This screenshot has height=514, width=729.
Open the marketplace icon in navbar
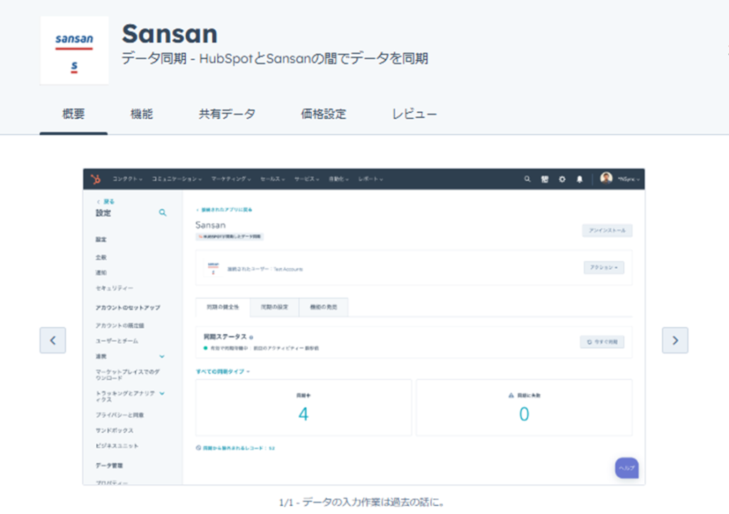545,179
